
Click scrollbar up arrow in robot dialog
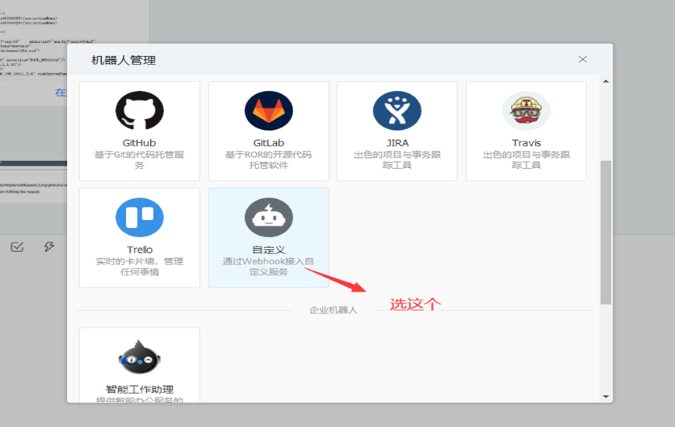click(x=606, y=81)
